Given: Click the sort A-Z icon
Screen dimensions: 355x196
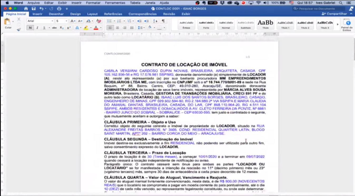Looking at the screenshot, I should click(155, 21).
